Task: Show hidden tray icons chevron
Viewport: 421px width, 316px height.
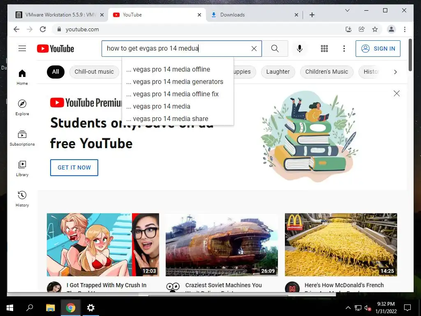Action: [348, 308]
